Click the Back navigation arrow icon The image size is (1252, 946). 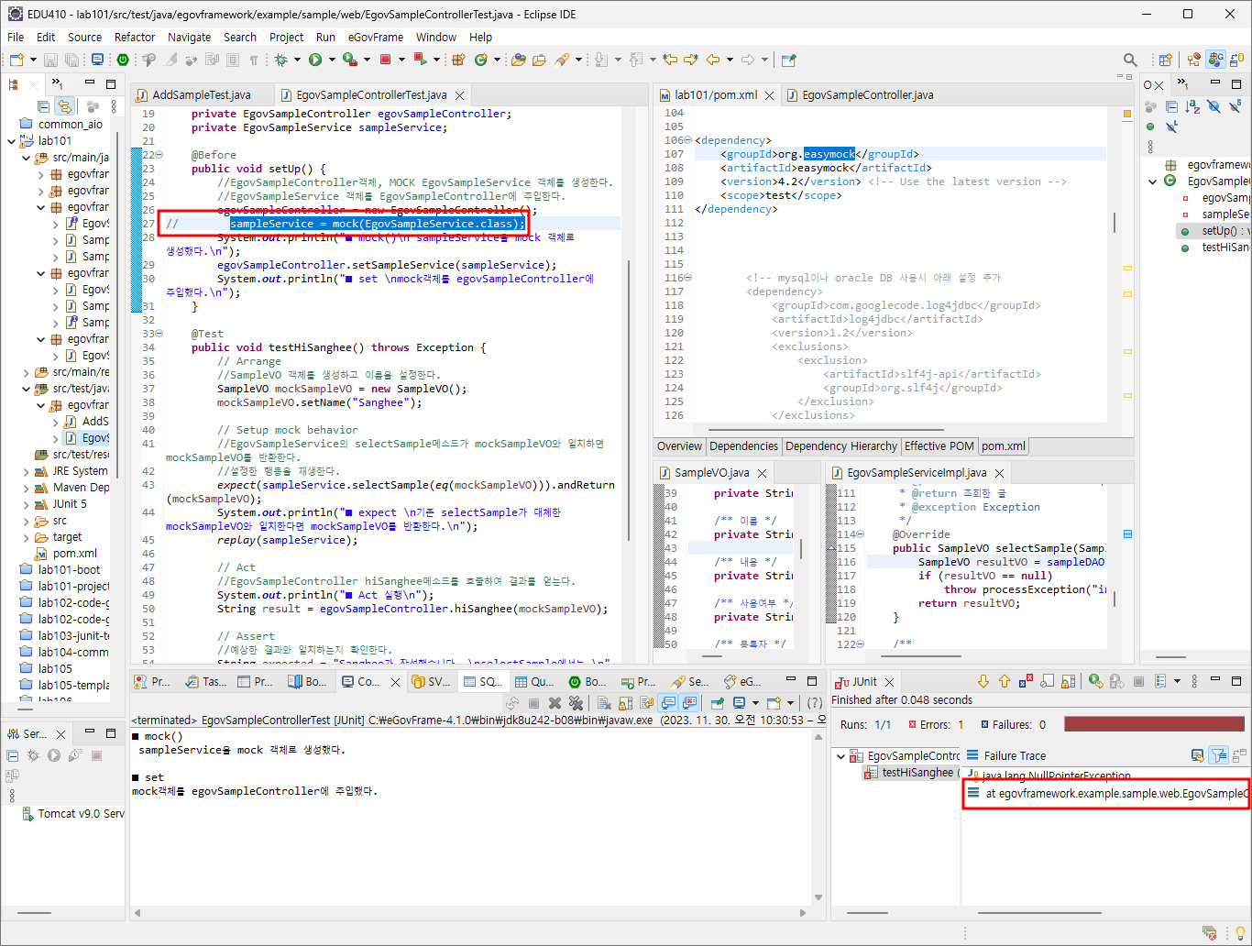pyautogui.click(x=713, y=60)
